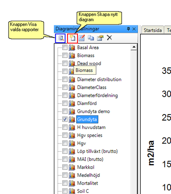Select the Basal Area diagram label
This screenshot has width=171, height=194.
point(88,48)
